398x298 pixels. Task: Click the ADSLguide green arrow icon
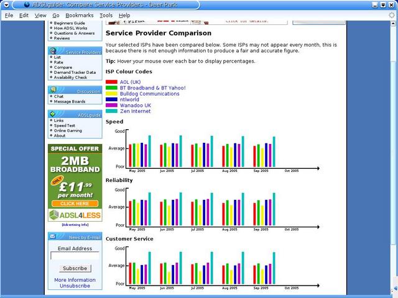pos(53,114)
